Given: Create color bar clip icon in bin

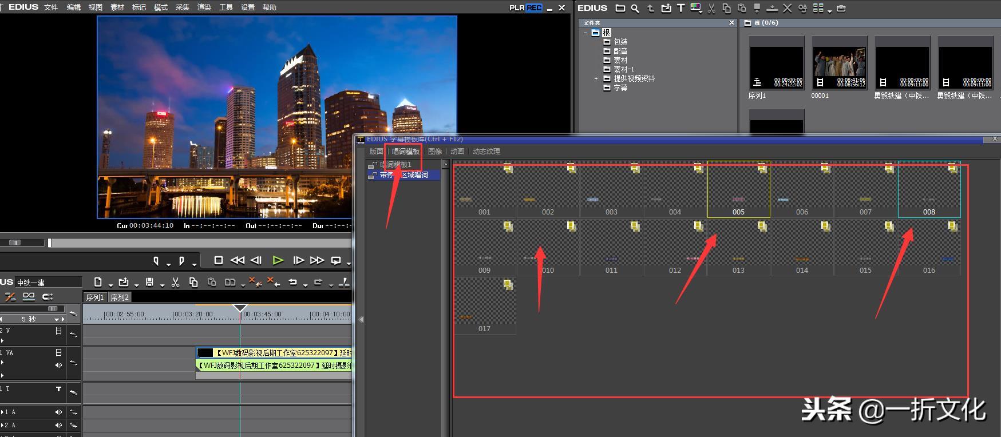Looking at the screenshot, I should tap(695, 8).
